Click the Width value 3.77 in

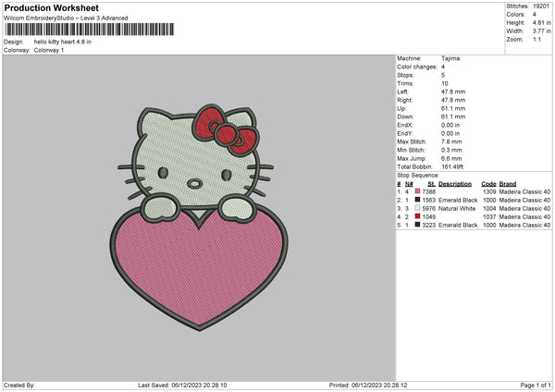point(541,31)
